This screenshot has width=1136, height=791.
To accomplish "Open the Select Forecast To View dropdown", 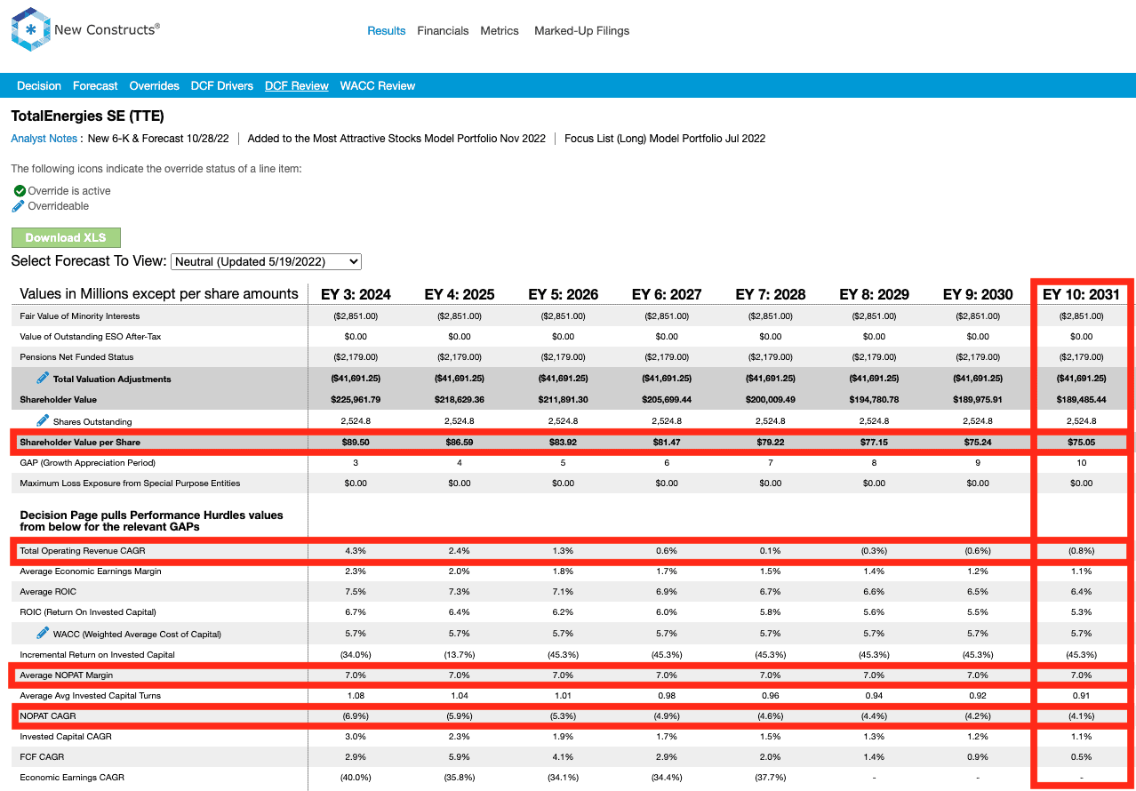I will click(266, 261).
